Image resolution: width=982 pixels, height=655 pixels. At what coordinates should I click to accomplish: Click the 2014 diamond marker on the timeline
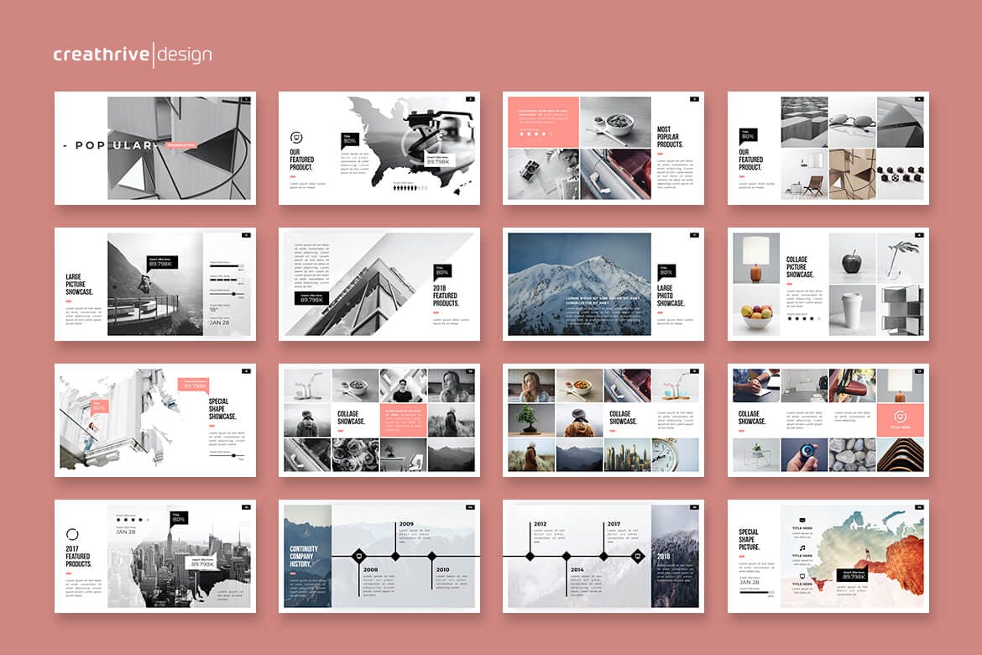pos(567,556)
